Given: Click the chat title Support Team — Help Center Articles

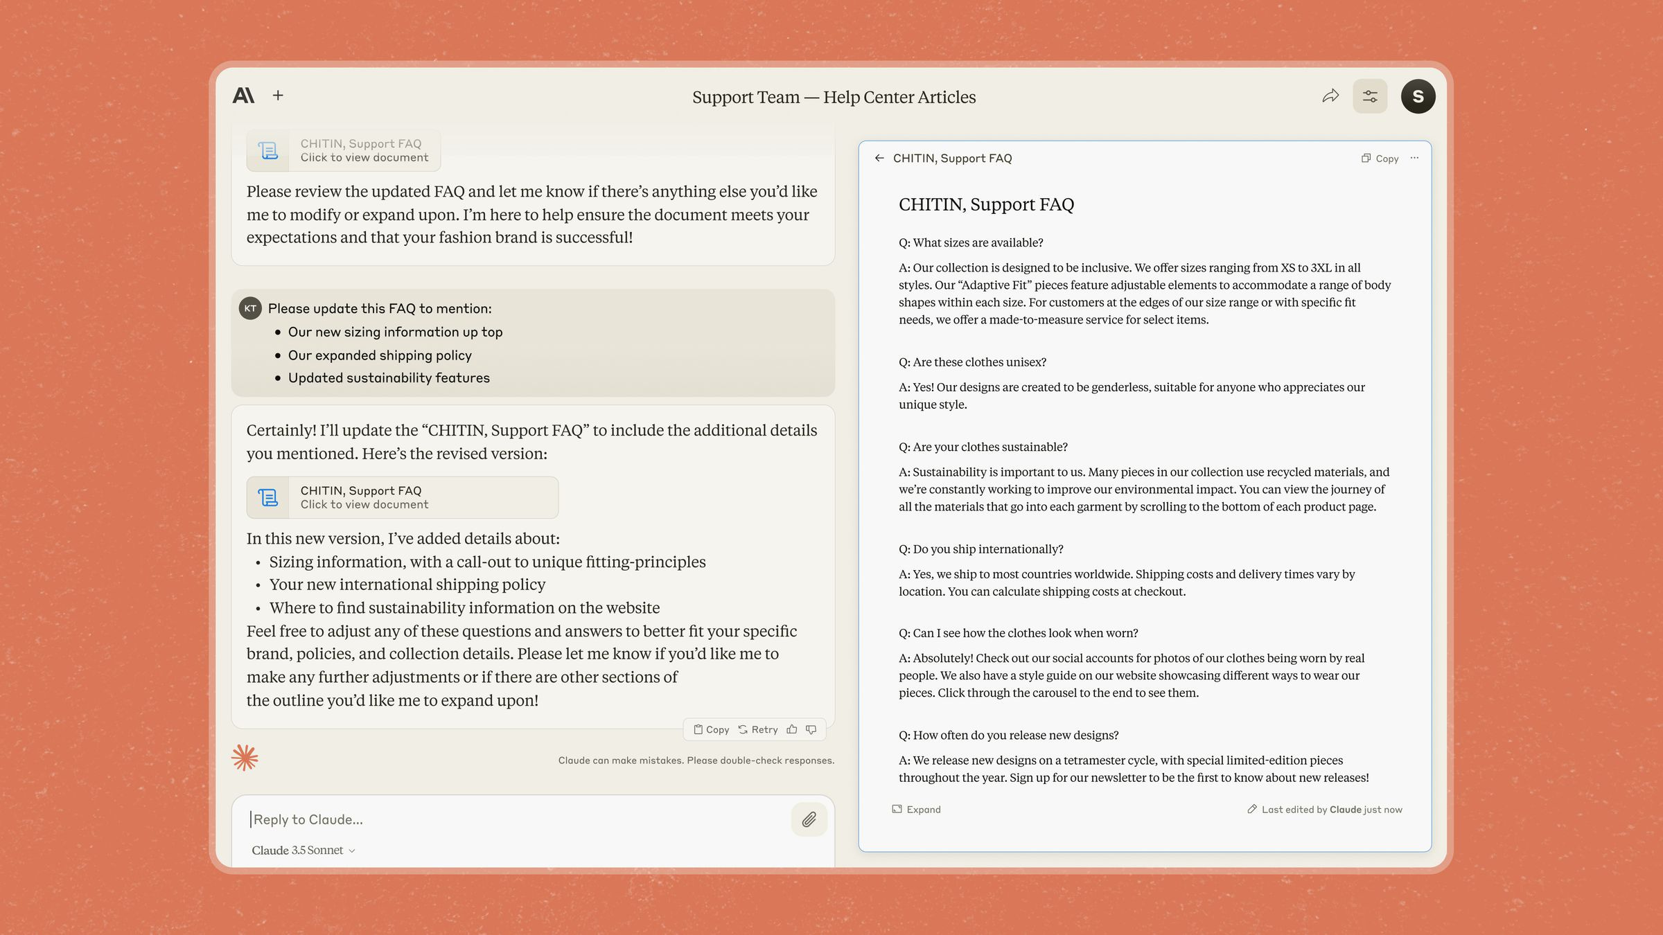Looking at the screenshot, I should (x=834, y=97).
